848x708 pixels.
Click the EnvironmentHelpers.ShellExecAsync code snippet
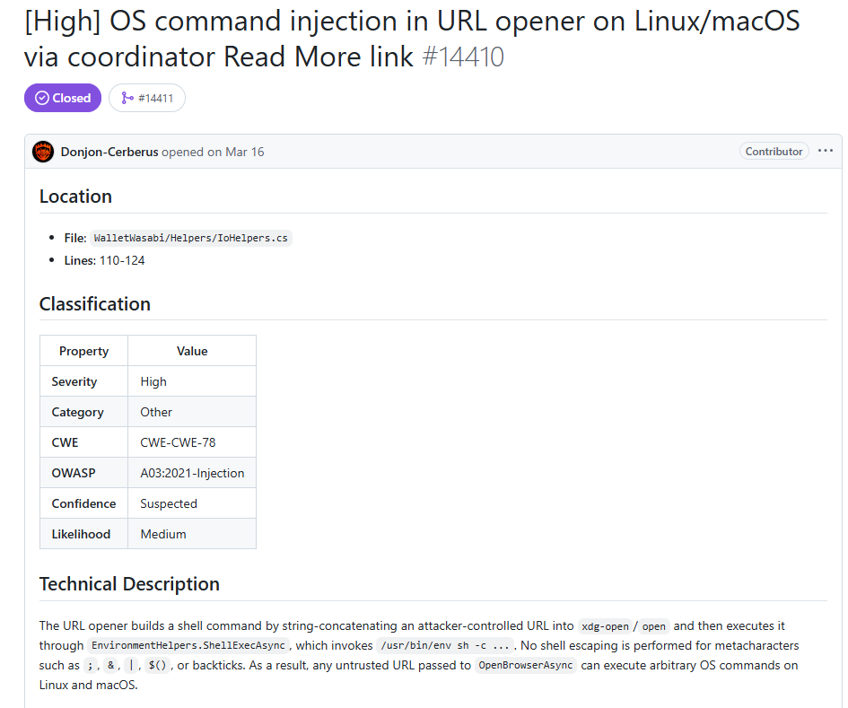coord(188,645)
